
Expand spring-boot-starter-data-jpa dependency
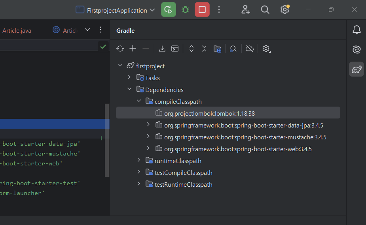point(148,125)
